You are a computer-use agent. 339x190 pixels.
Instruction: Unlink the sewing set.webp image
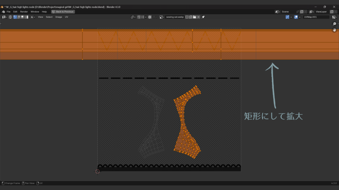pos(198,17)
